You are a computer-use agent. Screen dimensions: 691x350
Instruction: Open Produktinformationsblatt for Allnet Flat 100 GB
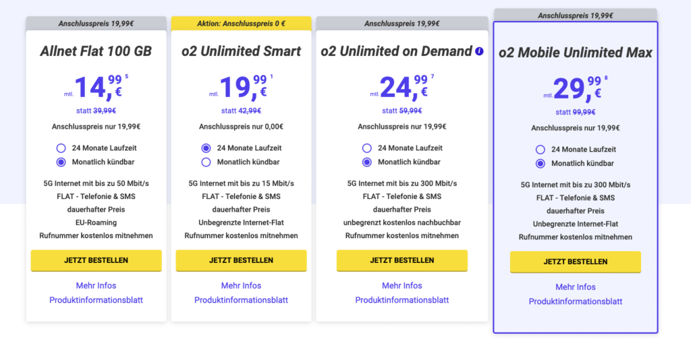[96, 300]
